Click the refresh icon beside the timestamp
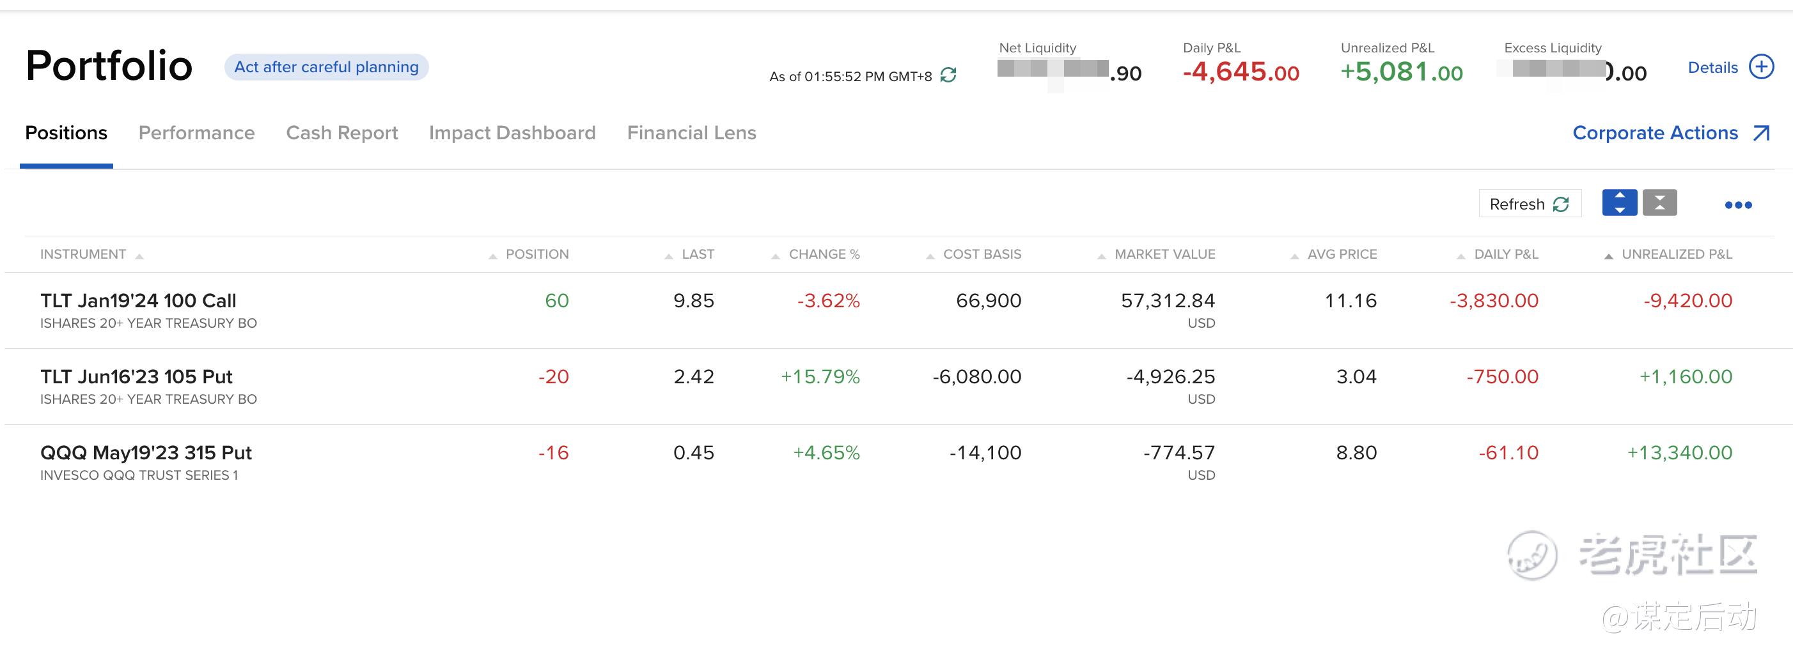1793x658 pixels. [x=948, y=75]
